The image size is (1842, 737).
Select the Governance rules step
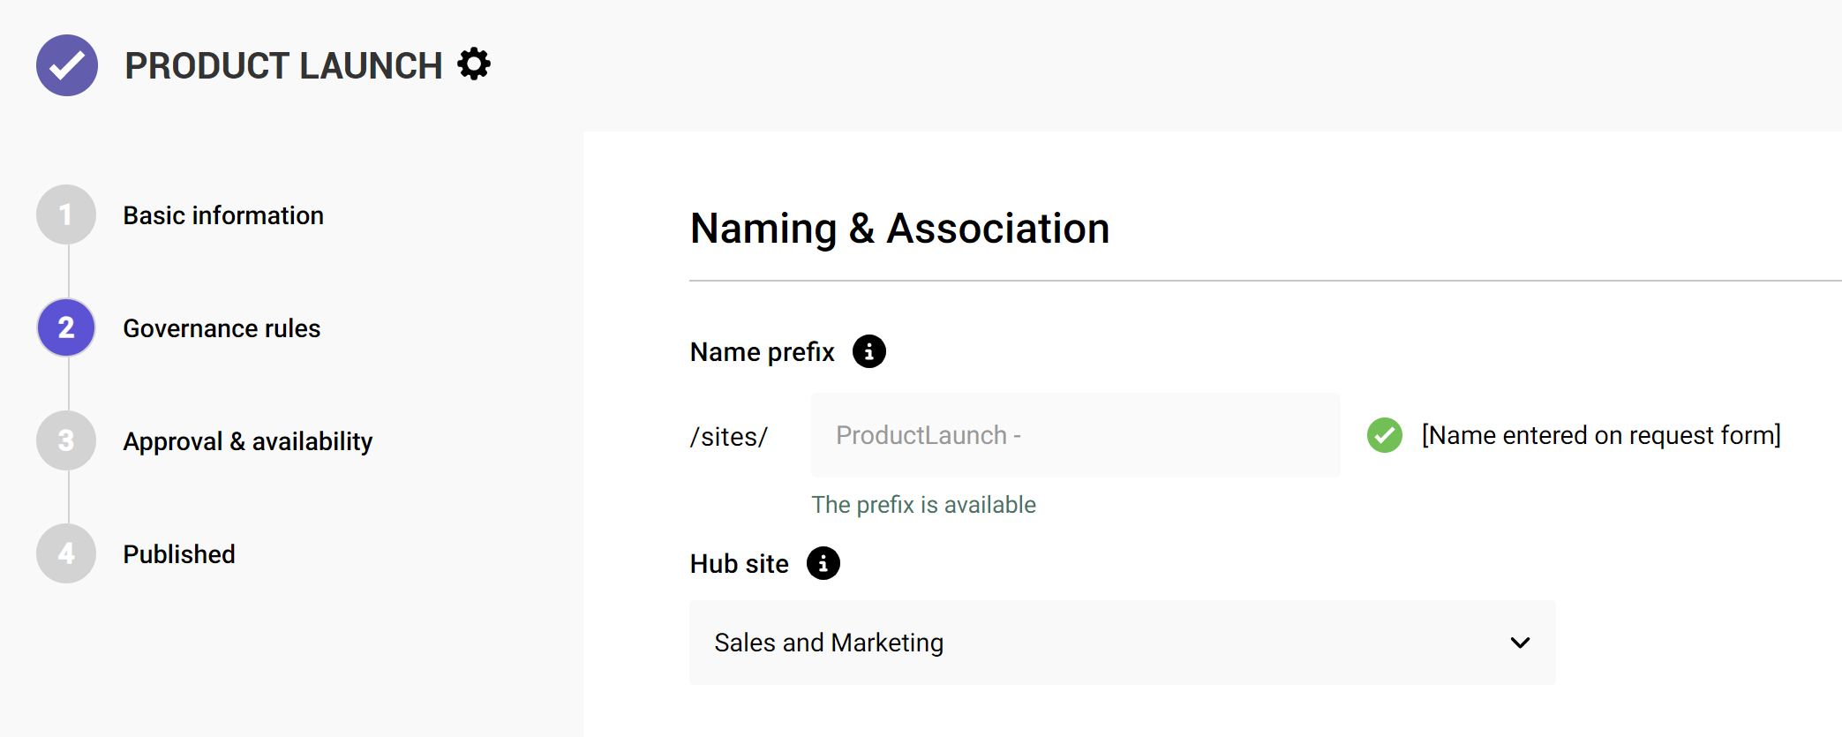click(222, 328)
